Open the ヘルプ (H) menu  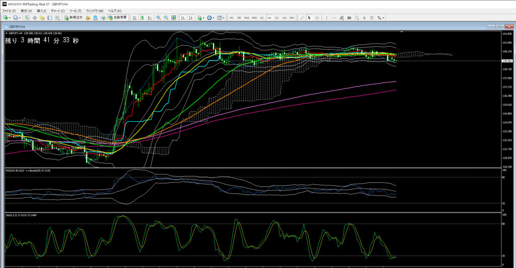(115, 11)
